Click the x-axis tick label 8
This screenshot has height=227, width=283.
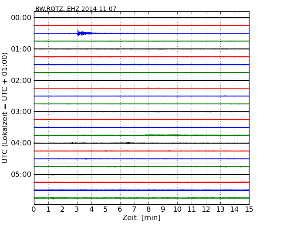(x=148, y=210)
